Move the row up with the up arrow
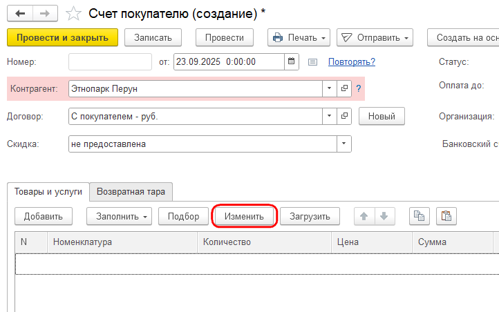The image size is (499, 312). [364, 216]
